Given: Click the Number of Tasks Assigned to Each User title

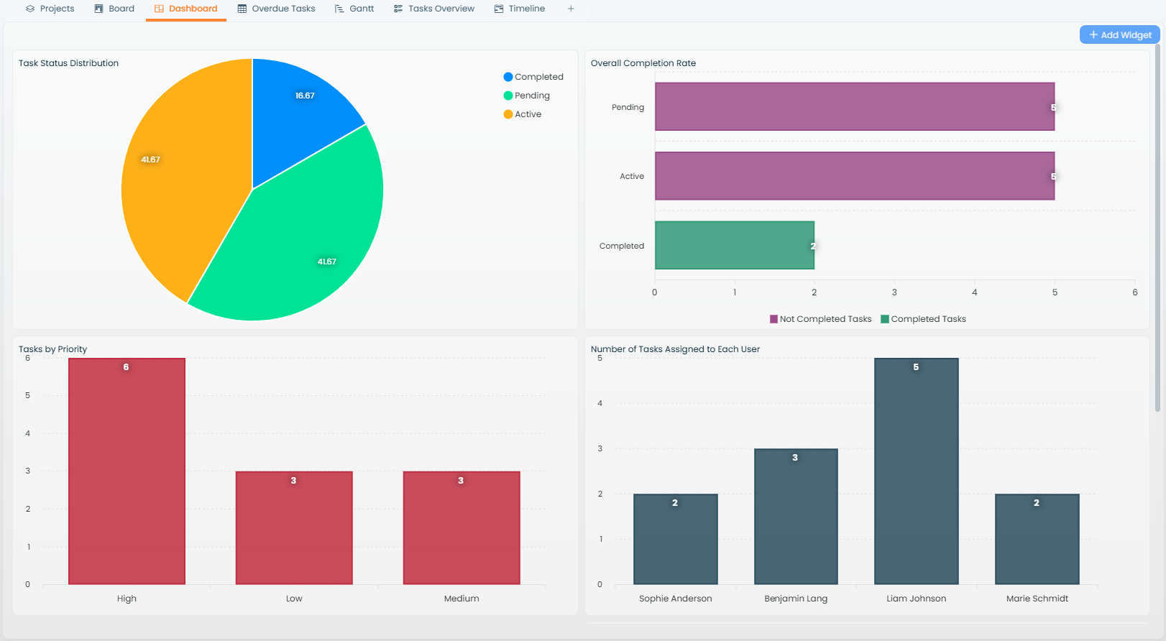Looking at the screenshot, I should [x=675, y=349].
